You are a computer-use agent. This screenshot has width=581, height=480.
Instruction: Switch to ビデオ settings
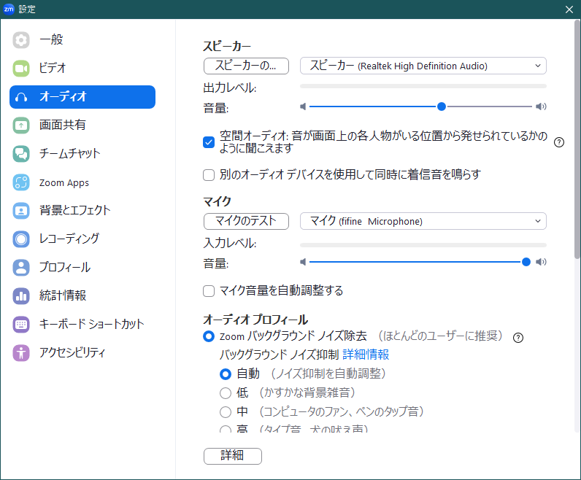coord(82,68)
